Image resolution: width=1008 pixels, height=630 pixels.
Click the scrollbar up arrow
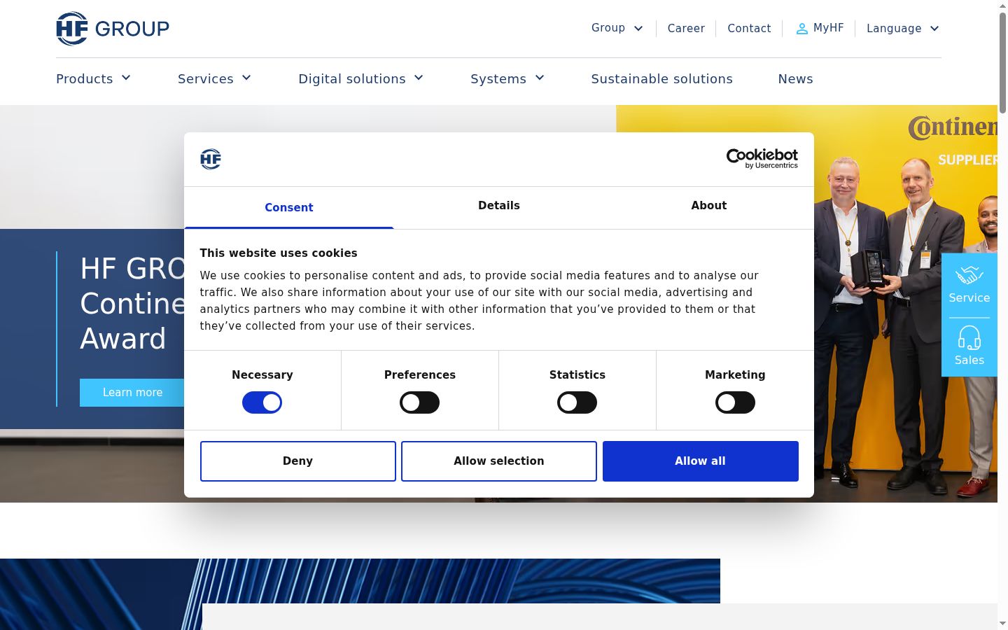click(1002, 6)
